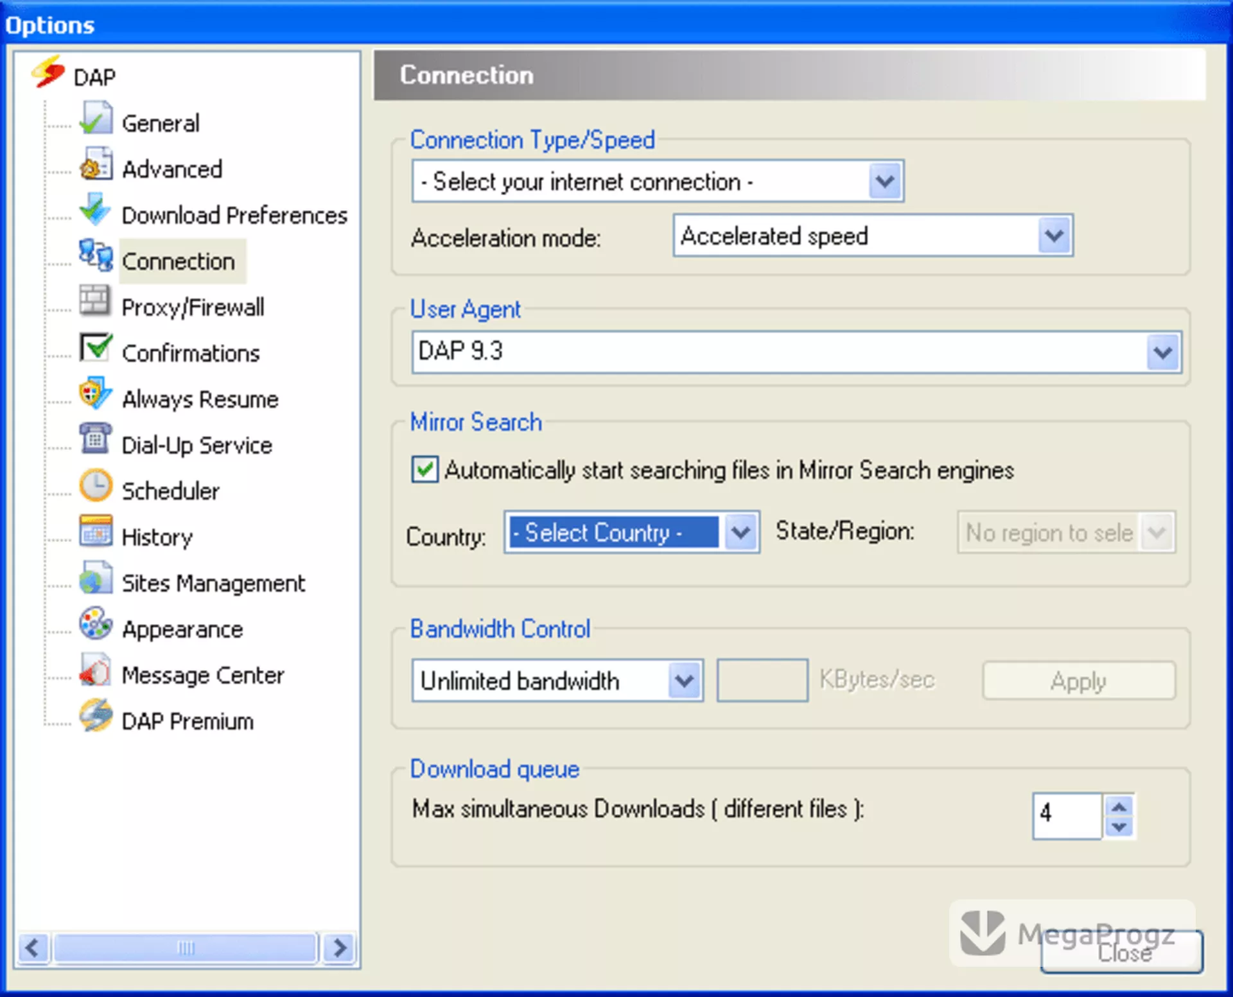Click the tree panel horizontal scrollbar thumb
Viewport: 1233px width, 997px height.
click(186, 948)
